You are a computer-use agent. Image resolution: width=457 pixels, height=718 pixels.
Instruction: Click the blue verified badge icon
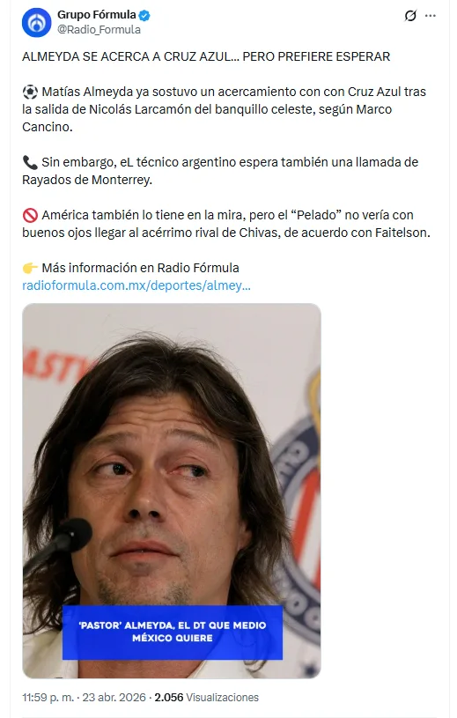point(144,16)
